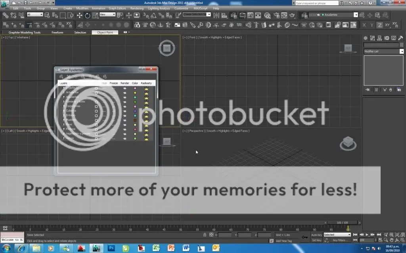Expand the ribbon minimize options arrow
Image resolution: width=406 pixels, height=253 pixels.
(x=129, y=32)
